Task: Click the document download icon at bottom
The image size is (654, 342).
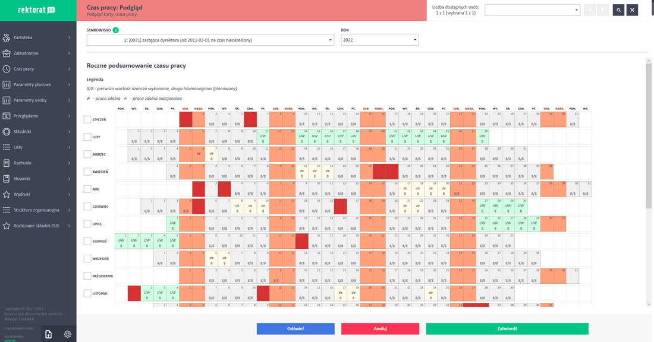Action: coord(48,334)
